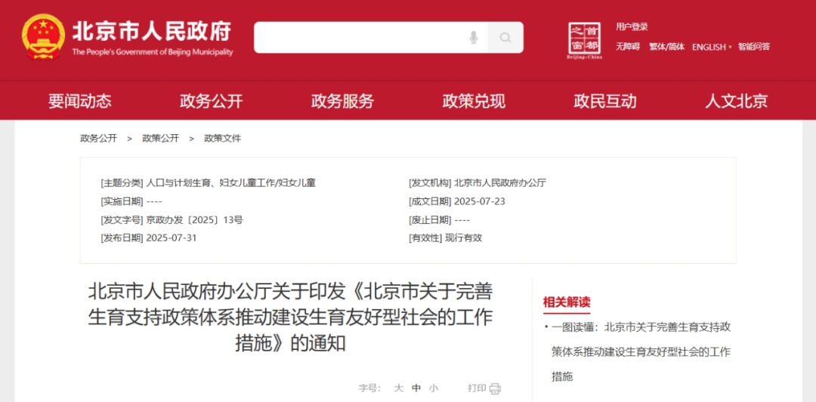
Task: Switch script via 繁体/简体 link
Action: (x=666, y=47)
